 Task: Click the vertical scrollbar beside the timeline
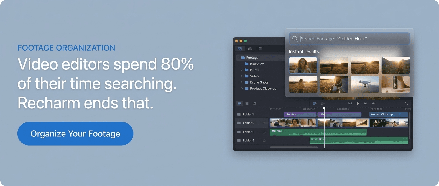[409, 125]
